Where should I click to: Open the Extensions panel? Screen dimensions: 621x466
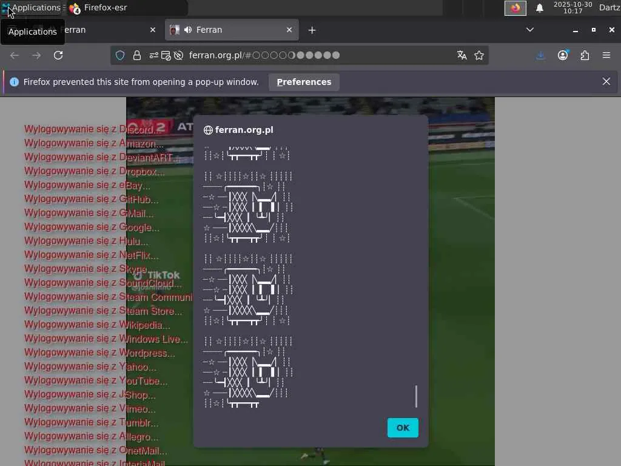tap(585, 55)
